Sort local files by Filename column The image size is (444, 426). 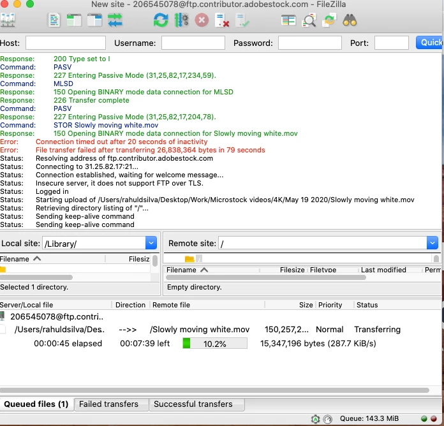click(52, 259)
